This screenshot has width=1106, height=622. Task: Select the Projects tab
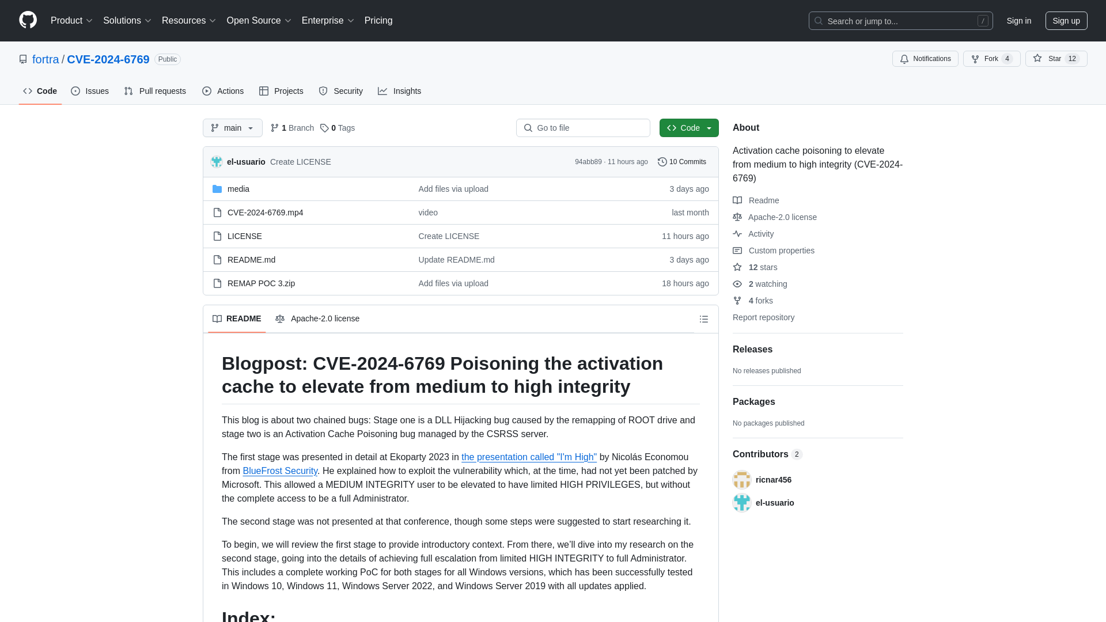click(x=281, y=90)
